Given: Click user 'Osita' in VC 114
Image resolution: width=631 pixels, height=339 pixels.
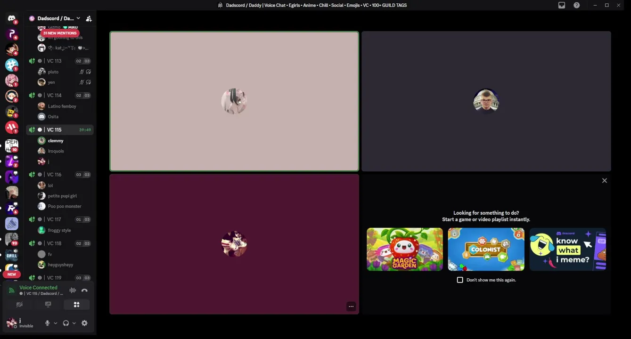Looking at the screenshot, I should [65, 116].
